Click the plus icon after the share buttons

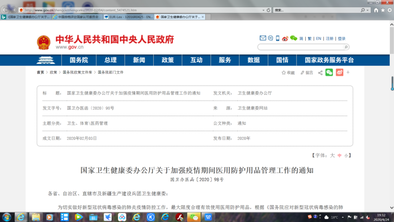coord(348,72)
